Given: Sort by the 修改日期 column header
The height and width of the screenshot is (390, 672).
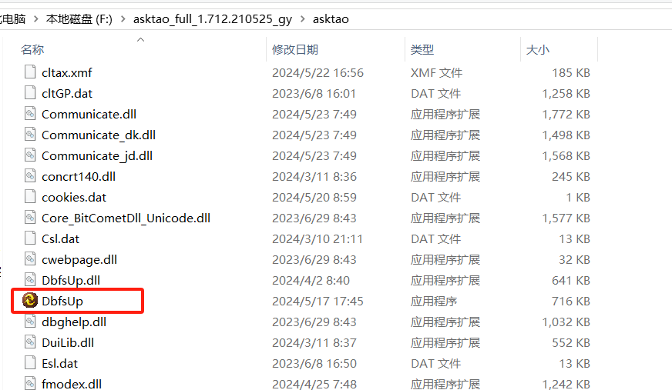Looking at the screenshot, I should (x=295, y=49).
